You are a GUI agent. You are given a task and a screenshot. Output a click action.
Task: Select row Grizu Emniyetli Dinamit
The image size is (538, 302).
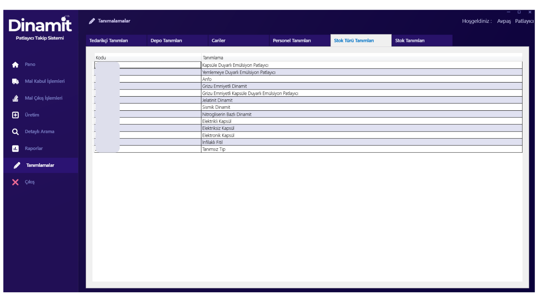coord(308,86)
